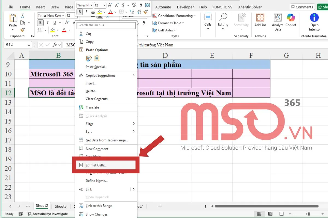This screenshot has width=328, height=218.
Task: Expand the Name Box dropdown arrow
Action: 29,45
